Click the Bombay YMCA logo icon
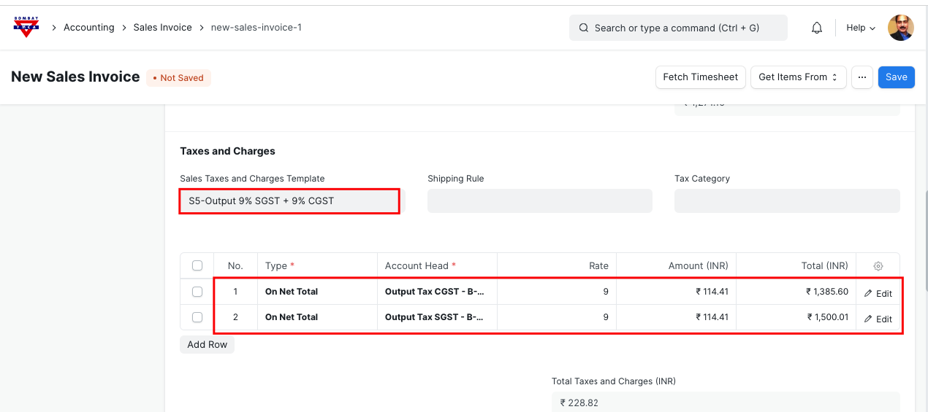The image size is (928, 412). pyautogui.click(x=26, y=27)
